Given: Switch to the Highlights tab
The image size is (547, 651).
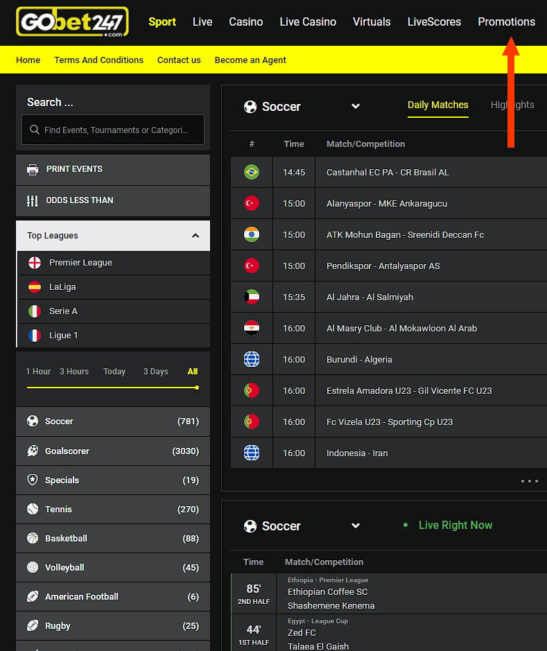Looking at the screenshot, I should 512,105.
